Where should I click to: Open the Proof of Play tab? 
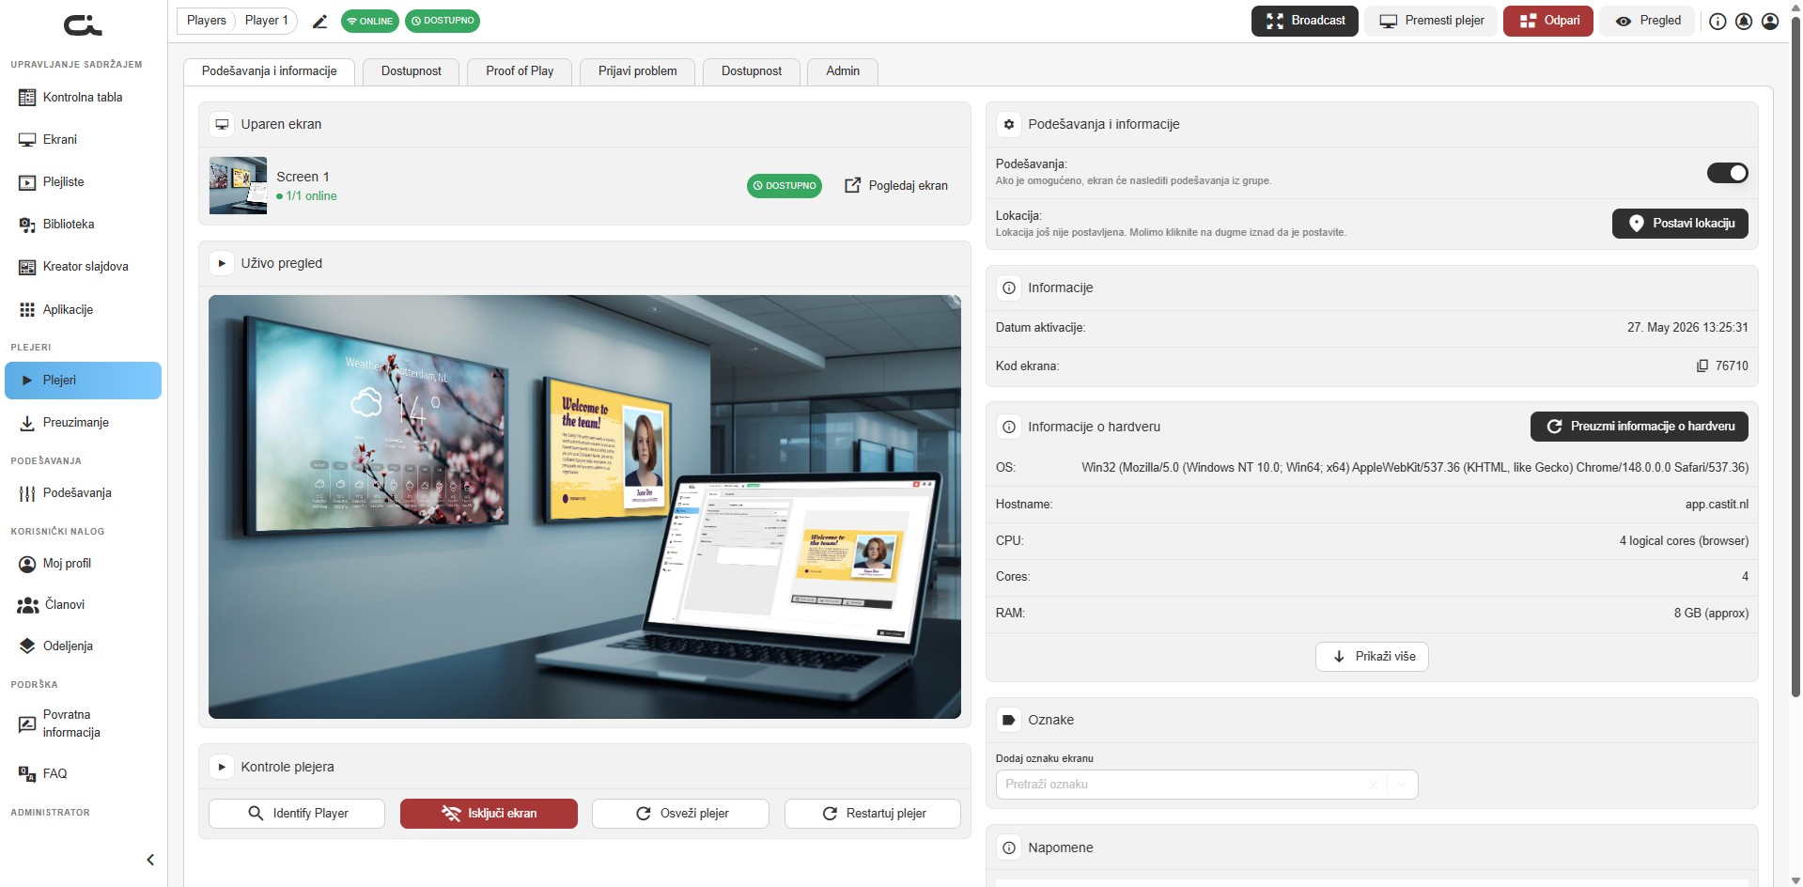pyautogui.click(x=520, y=71)
